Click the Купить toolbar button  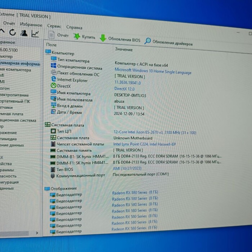84,37
